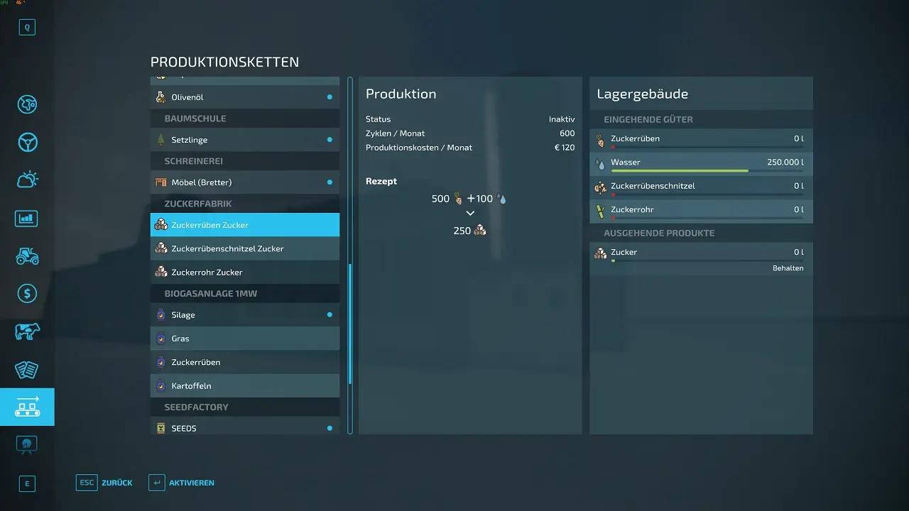
Task: Toggle the Silage production active dot
Action: pos(330,314)
